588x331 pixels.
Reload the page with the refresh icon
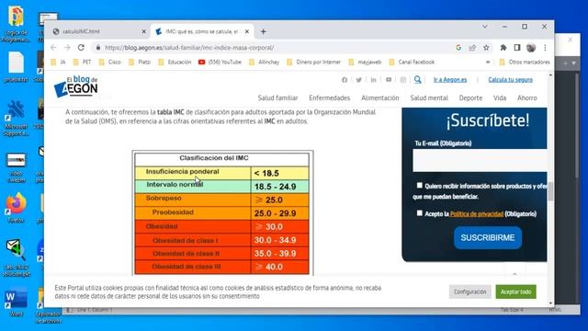tap(81, 48)
